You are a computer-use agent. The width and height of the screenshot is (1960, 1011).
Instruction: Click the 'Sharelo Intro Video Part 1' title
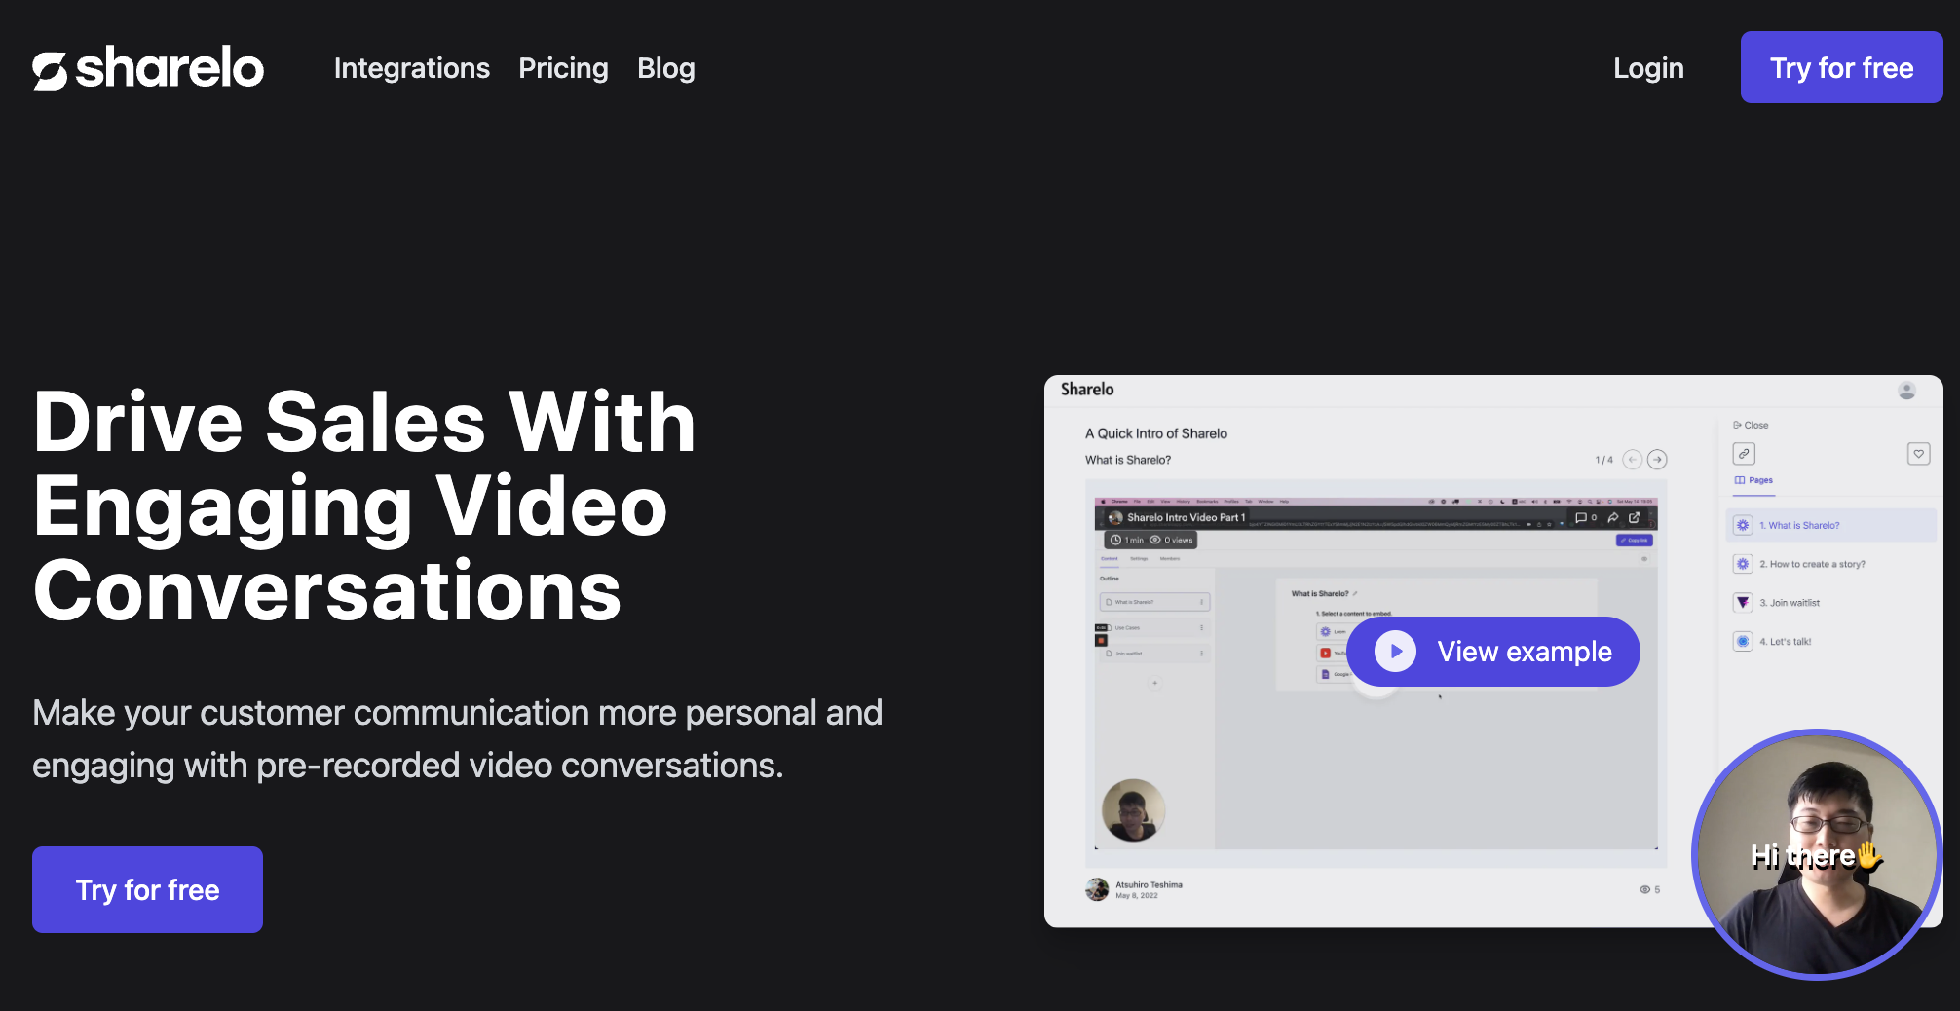click(x=1186, y=517)
